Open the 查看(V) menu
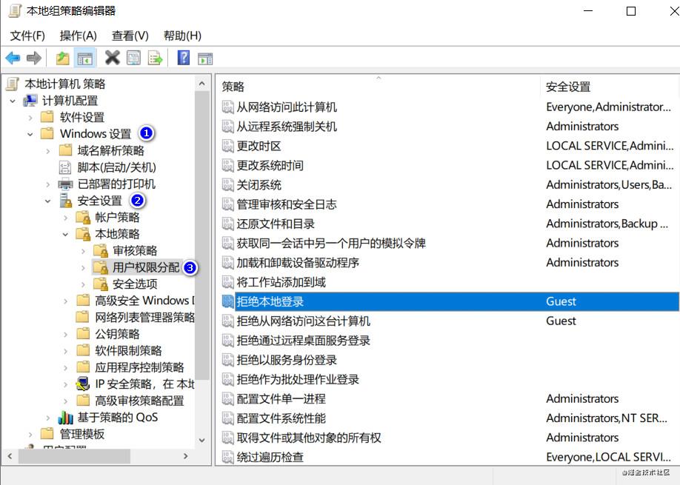This screenshot has width=680, height=485. tap(130, 36)
